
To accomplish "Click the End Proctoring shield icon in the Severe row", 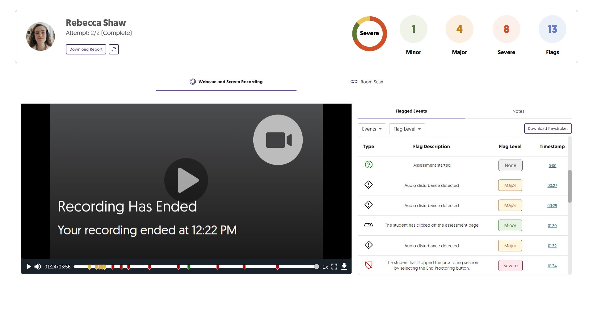I will [x=368, y=265].
